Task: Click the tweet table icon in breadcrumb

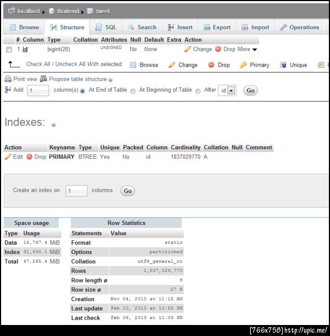Action: [x=90, y=11]
